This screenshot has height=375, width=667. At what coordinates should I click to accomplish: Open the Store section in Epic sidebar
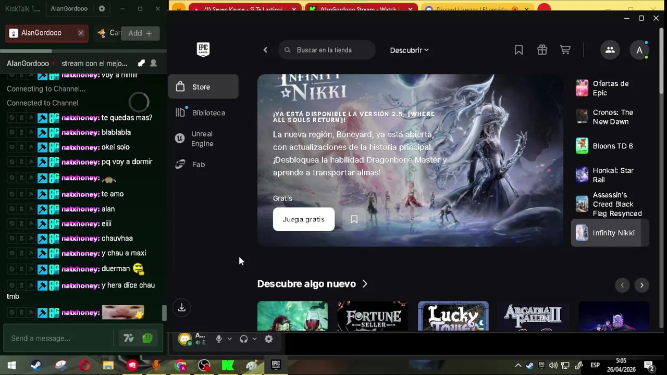203,87
